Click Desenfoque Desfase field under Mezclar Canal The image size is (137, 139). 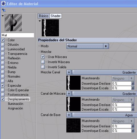122,83
